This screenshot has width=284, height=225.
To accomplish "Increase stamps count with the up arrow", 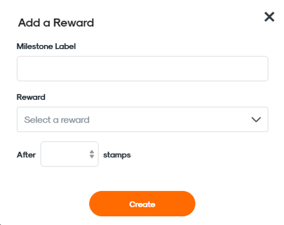I will [x=92, y=152].
